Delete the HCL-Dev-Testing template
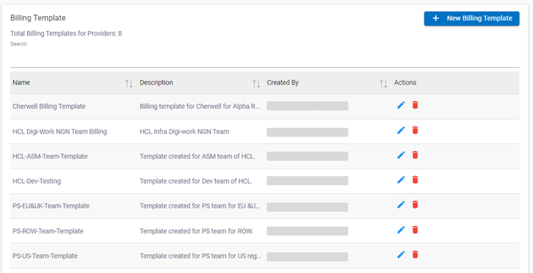The width and height of the screenshot is (533, 273). coord(415,180)
